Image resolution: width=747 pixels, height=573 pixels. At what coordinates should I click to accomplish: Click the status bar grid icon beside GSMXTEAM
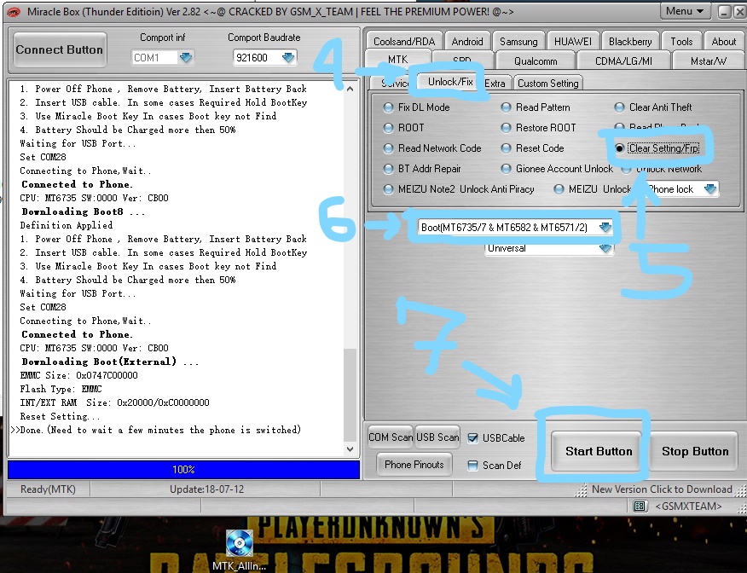tap(640, 506)
